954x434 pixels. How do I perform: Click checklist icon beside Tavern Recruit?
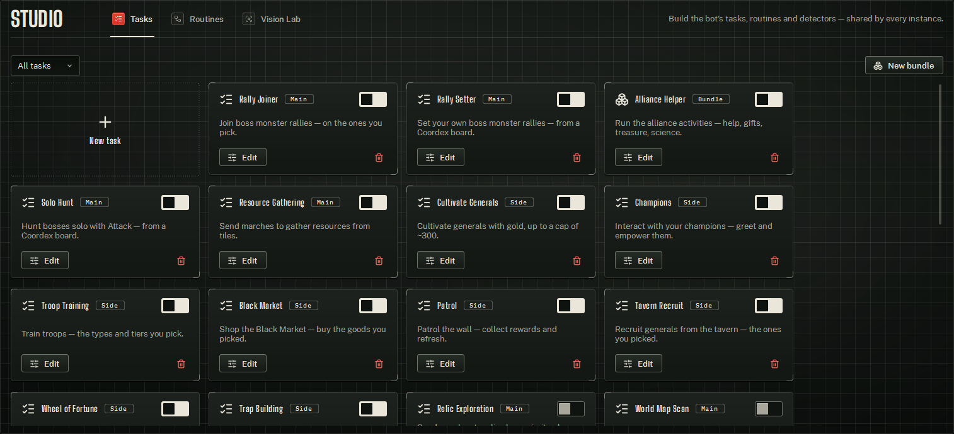coord(621,306)
